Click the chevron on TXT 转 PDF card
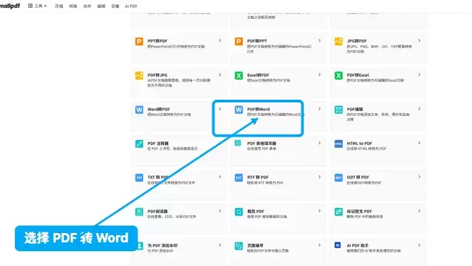 click(x=220, y=176)
